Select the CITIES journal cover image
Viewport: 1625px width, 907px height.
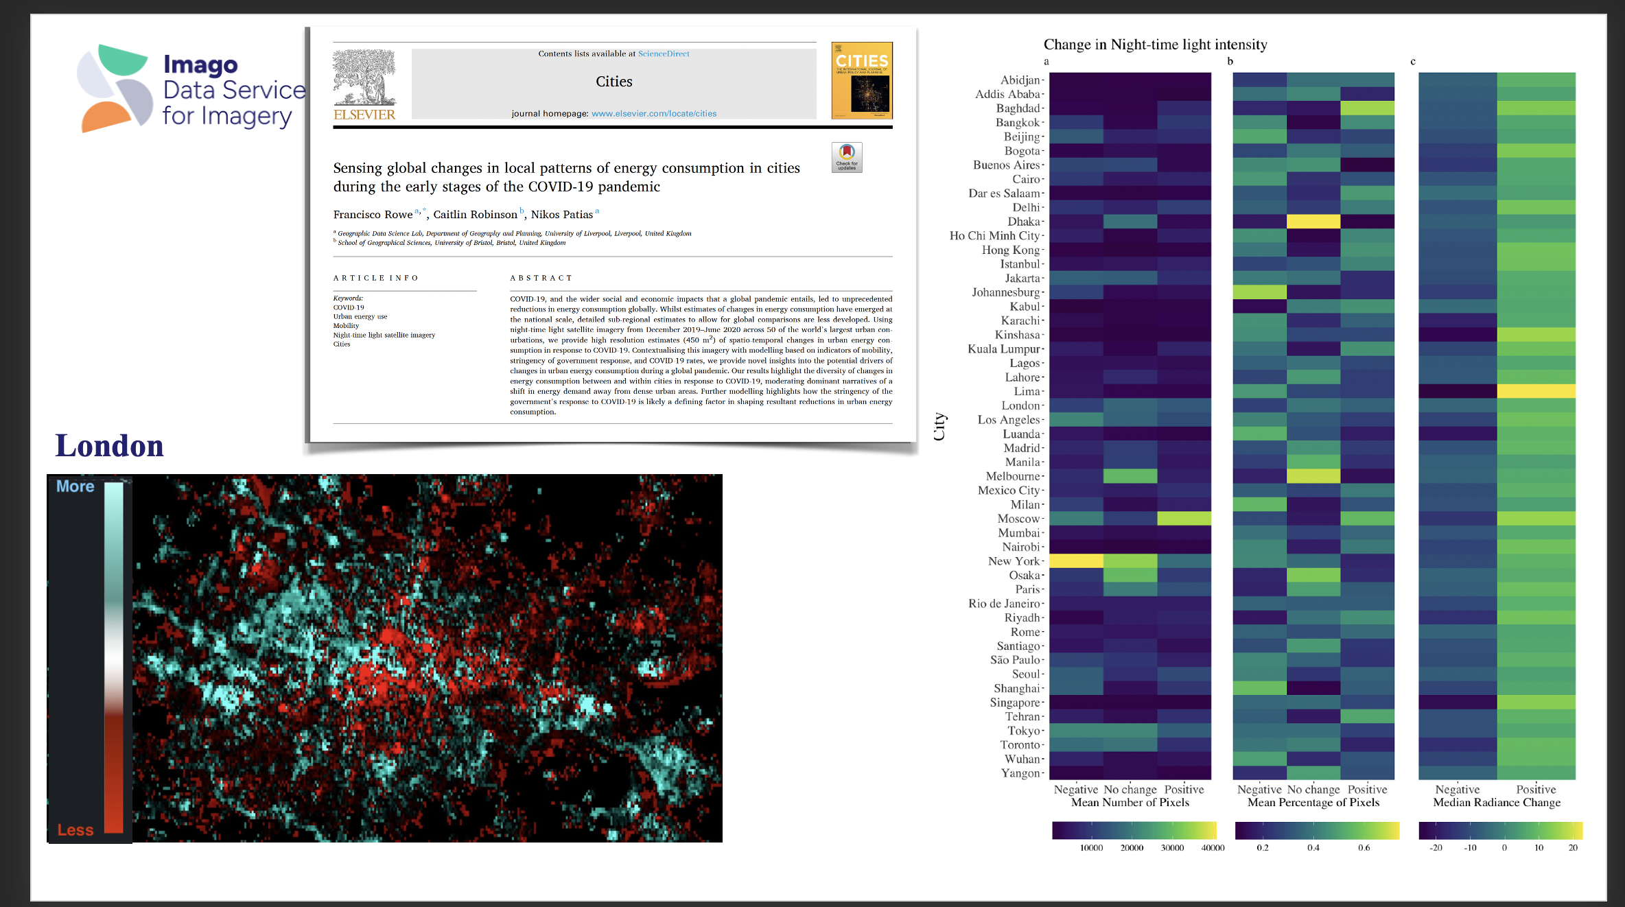click(x=862, y=80)
